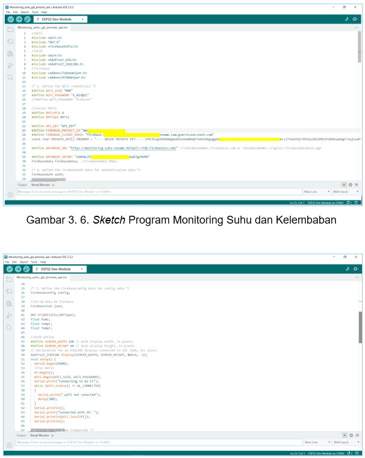Viewport: 365px width, 458px height.
Task: Click 'Ln 23, Col 1' in the top window status bar
Action: click(297, 203)
